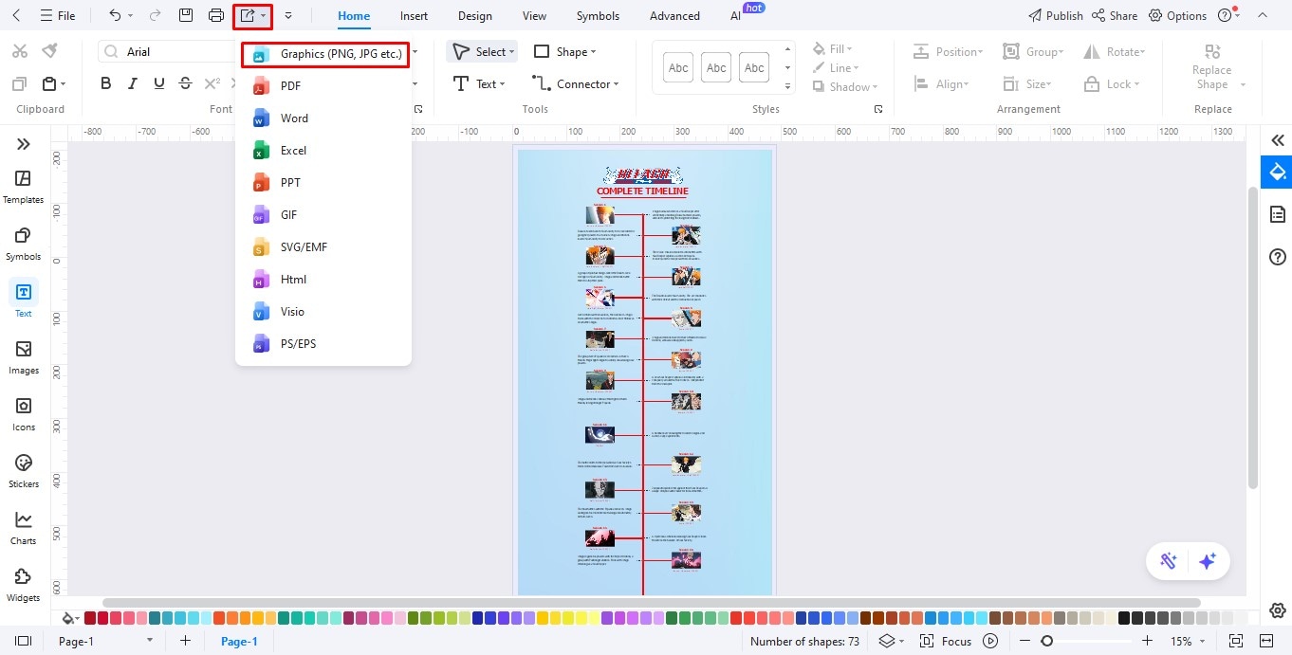Image resolution: width=1292 pixels, height=655 pixels.
Task: Expand the left sidebar with double arrows
Action: (x=23, y=144)
